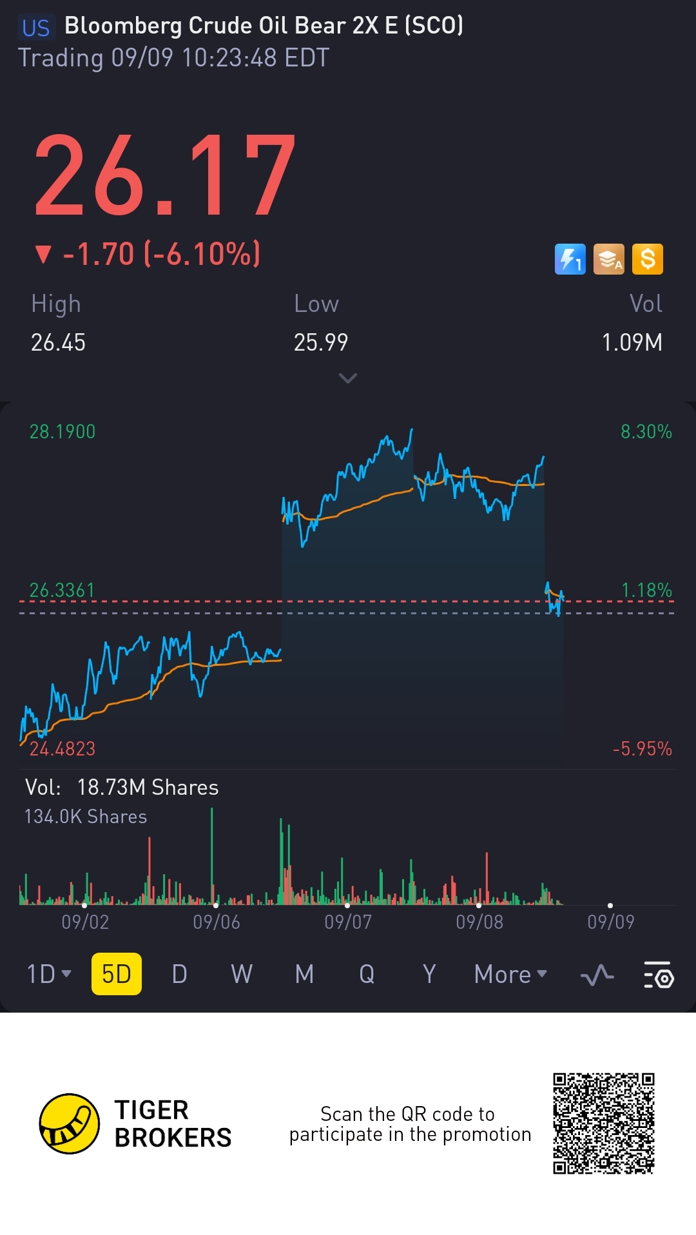Tap the blue lightning bolt icon

(570, 259)
